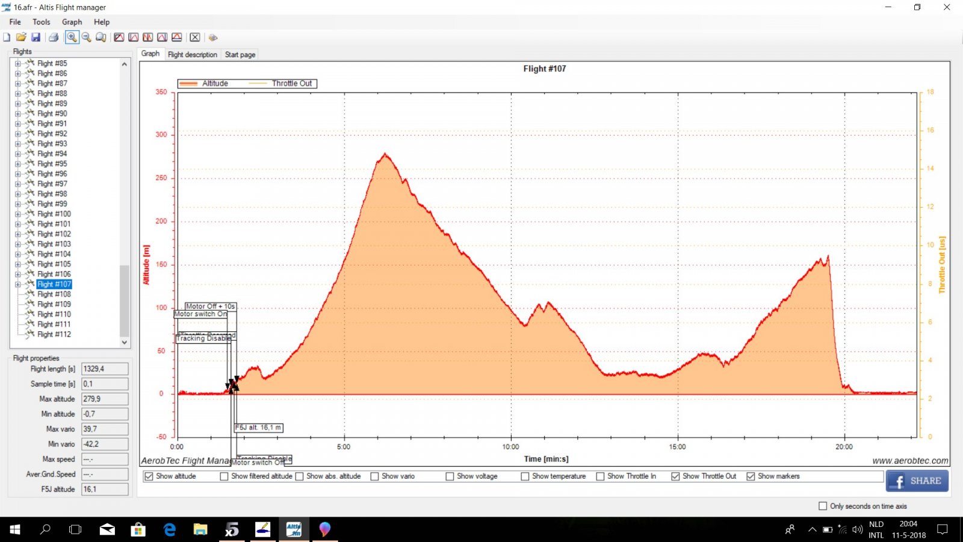The image size is (963, 542).
Task: Open a flight file with folder icon
Action: point(21,37)
